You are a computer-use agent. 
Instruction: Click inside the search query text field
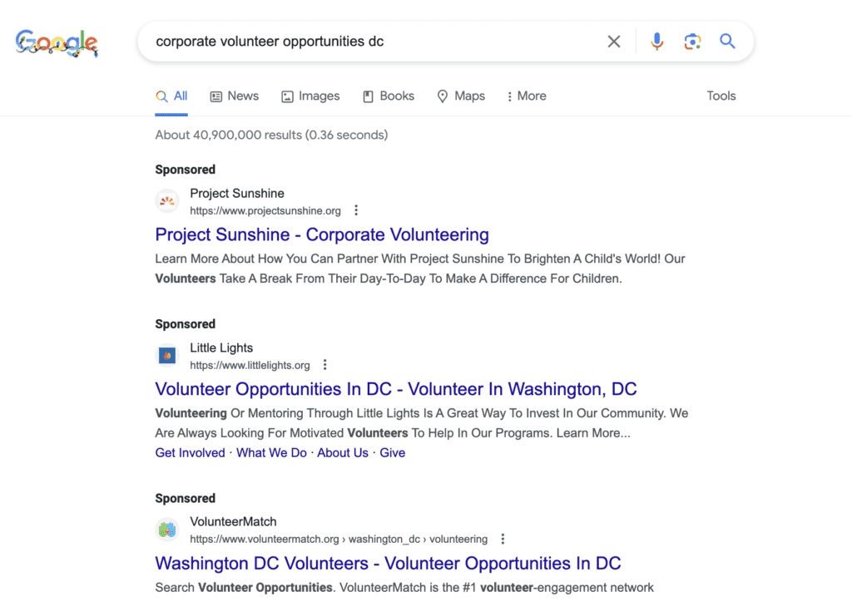[x=375, y=42]
